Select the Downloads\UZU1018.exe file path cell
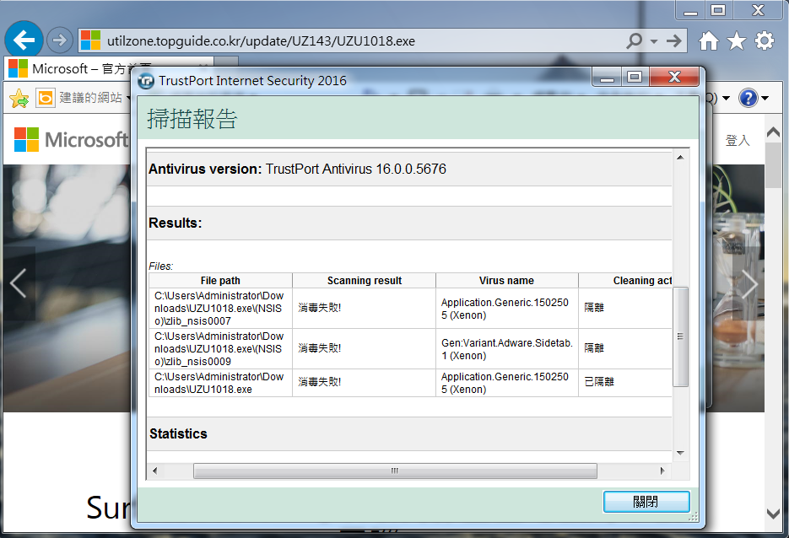789x538 pixels. (220, 383)
